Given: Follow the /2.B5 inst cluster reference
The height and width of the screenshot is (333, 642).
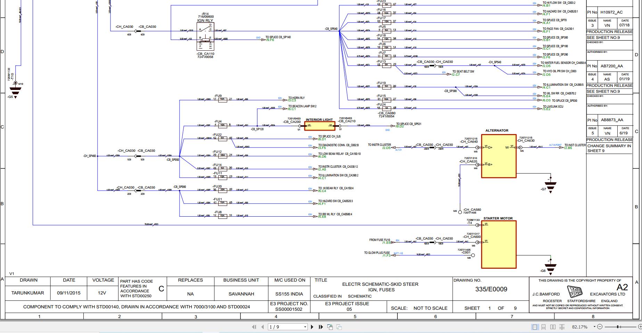Looking at the screenshot, I should [568, 148].
